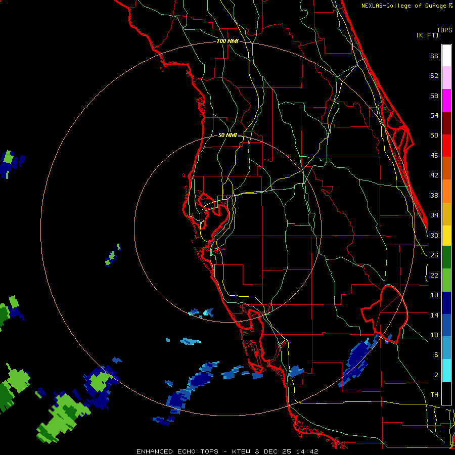The width and height of the screenshot is (455, 455).
Task: Click the 'NEXLAB-College of DuPage' credit text
Action: tap(404, 6)
